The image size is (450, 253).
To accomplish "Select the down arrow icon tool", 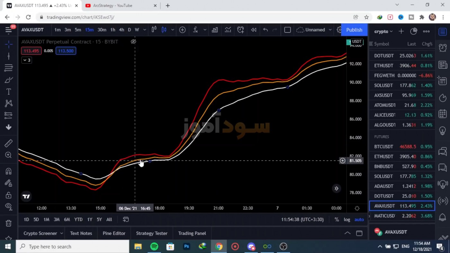I will [9, 127].
